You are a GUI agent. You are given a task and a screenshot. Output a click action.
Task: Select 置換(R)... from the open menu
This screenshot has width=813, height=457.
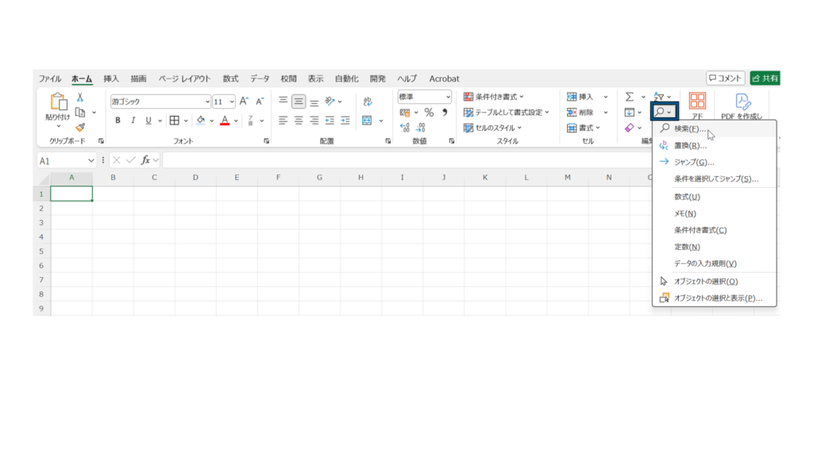click(689, 145)
